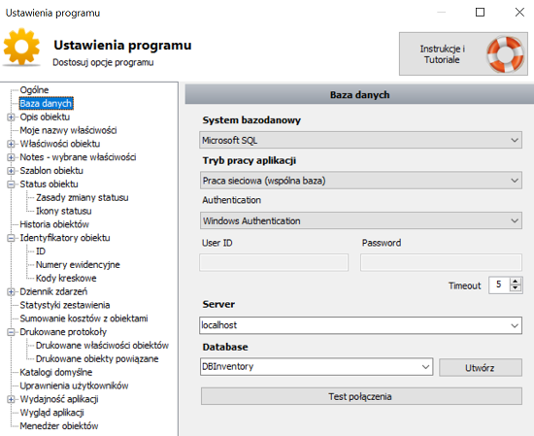Expand the Opis obiektu tree node
Screen dimensions: 534x436
click(11, 117)
